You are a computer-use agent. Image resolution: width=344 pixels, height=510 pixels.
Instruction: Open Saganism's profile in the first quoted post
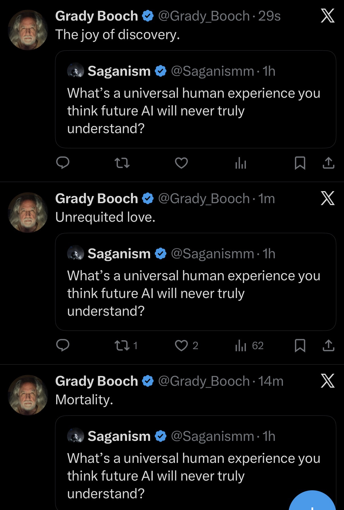(x=119, y=71)
